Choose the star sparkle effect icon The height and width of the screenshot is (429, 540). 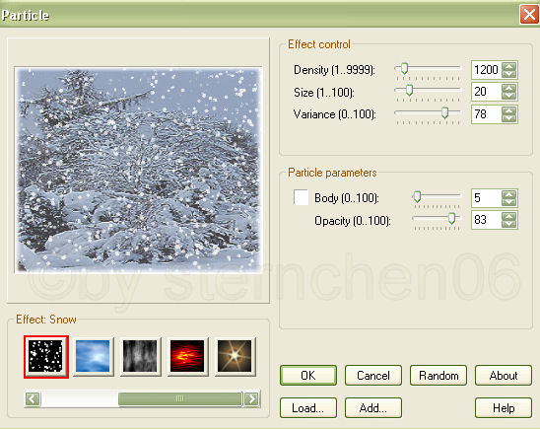click(x=235, y=356)
